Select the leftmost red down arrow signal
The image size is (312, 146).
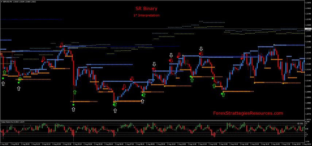tap(43, 58)
